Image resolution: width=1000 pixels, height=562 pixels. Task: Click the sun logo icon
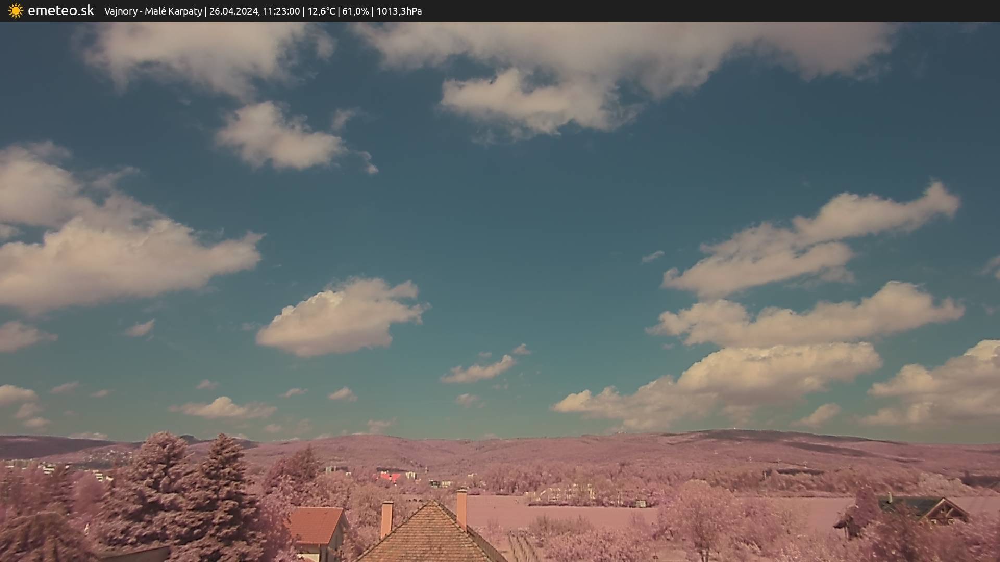16,11
